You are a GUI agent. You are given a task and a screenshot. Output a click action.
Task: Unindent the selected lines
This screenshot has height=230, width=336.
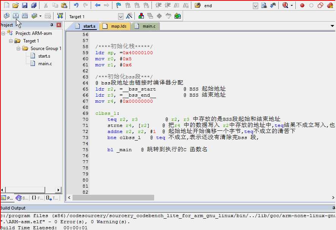167,5
